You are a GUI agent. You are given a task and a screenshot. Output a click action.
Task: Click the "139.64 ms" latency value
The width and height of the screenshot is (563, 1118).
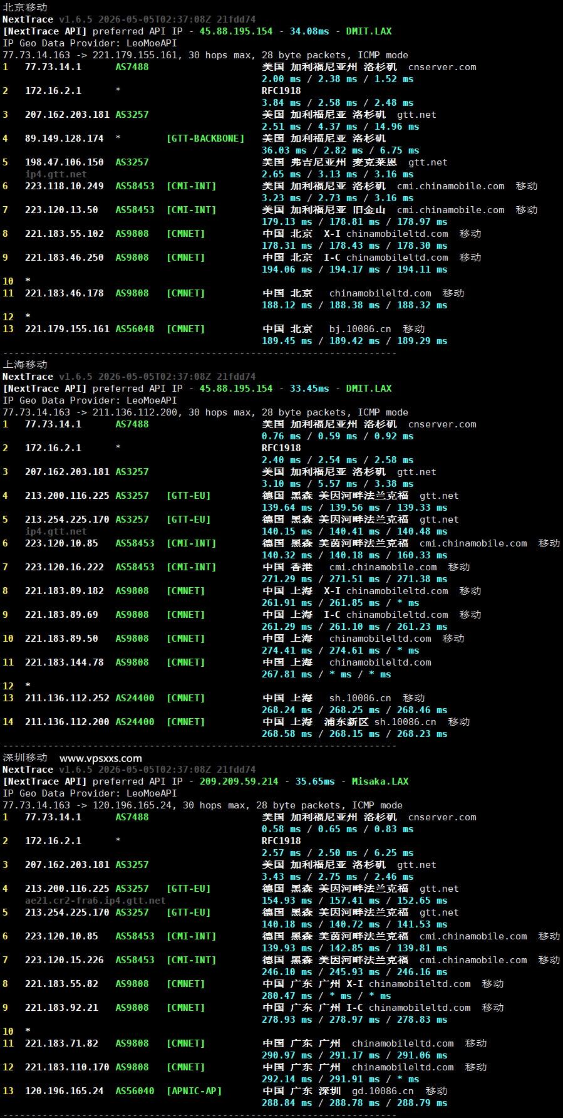click(287, 507)
